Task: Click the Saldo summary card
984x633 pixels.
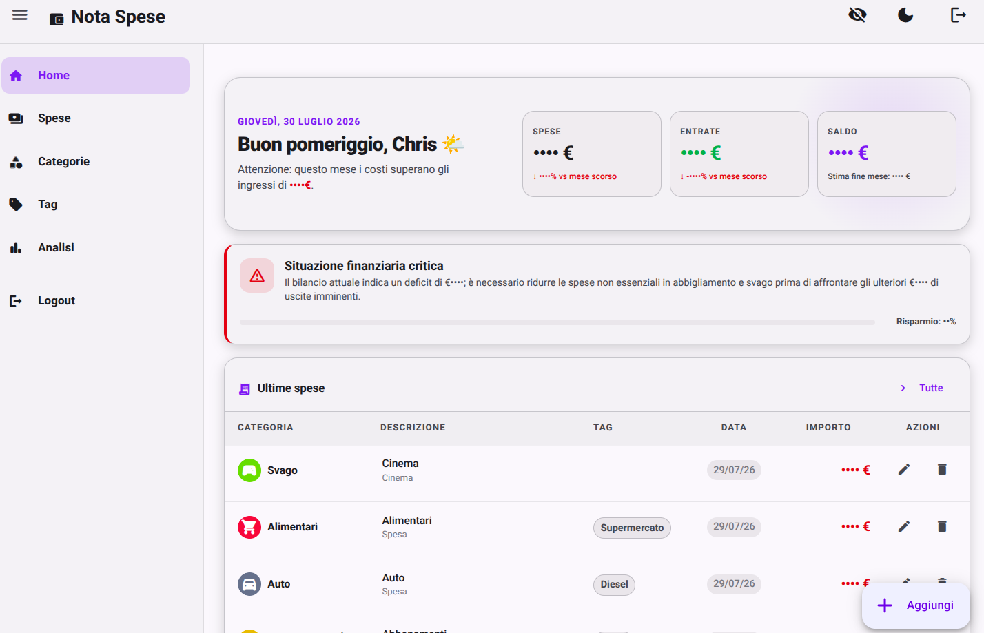Action: tap(887, 154)
